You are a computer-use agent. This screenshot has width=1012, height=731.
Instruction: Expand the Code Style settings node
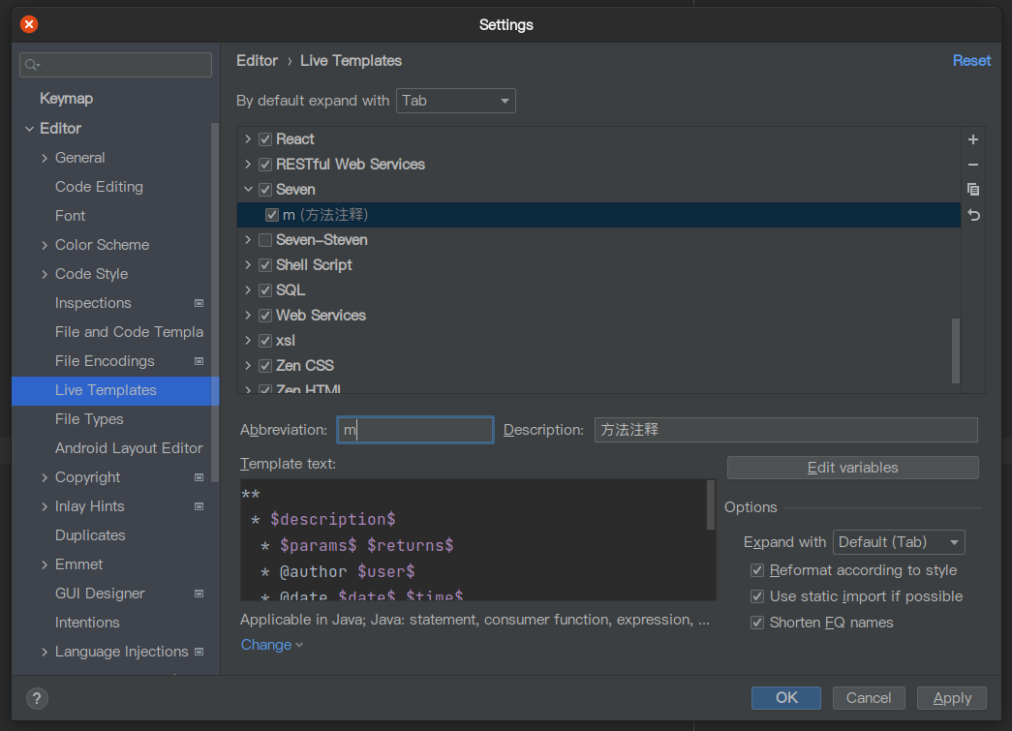coord(45,274)
